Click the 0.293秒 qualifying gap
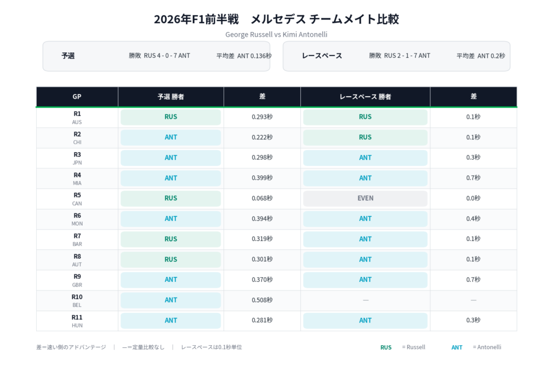 [262, 117]
